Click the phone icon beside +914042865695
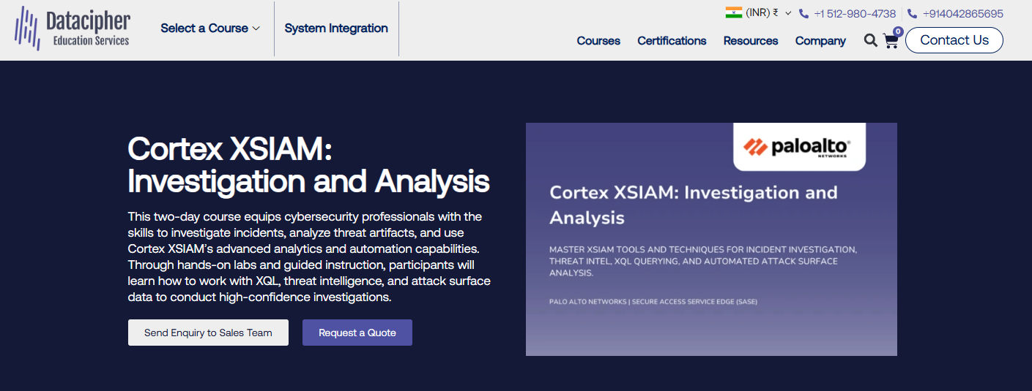Screen dimensions: 1032x391 point(912,14)
